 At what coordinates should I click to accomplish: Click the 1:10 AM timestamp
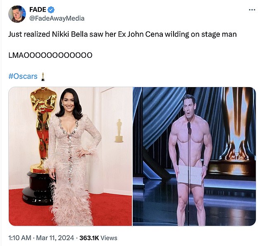pos(20,238)
